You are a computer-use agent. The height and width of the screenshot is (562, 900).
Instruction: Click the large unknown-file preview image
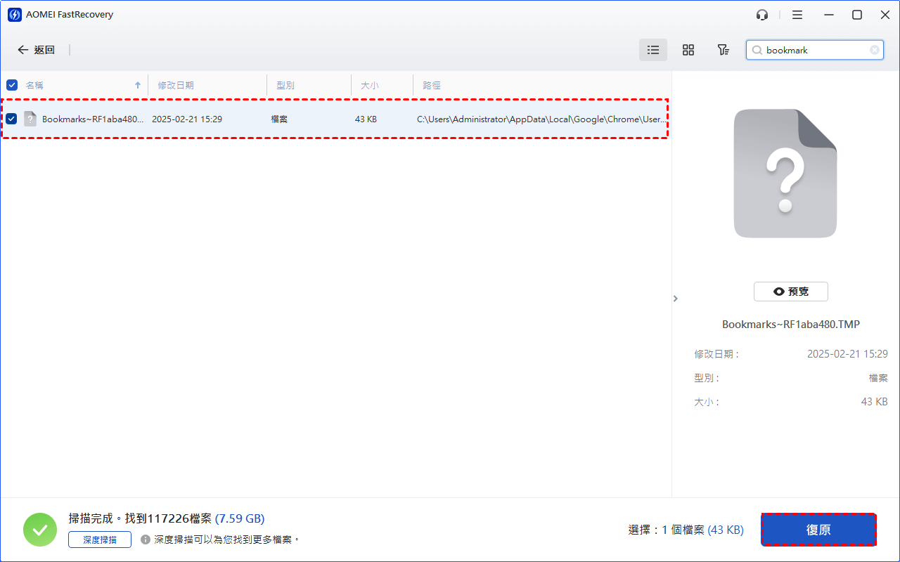tap(785, 174)
